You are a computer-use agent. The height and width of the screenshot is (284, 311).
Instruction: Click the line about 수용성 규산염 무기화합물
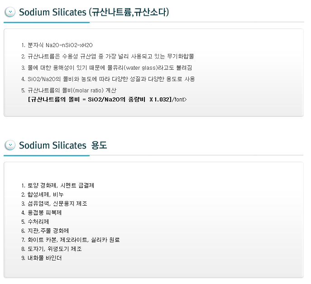point(110,57)
